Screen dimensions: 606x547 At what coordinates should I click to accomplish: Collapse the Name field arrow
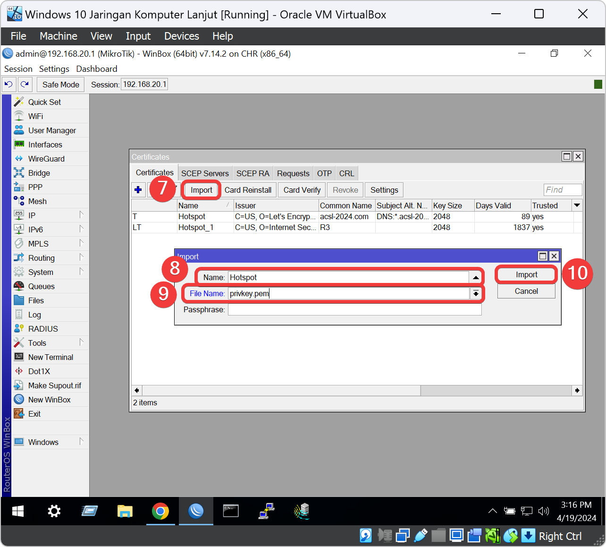point(476,277)
